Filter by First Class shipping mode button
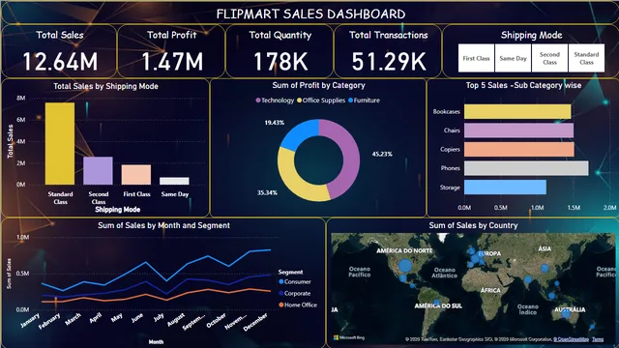The width and height of the screenshot is (619, 348). [x=476, y=58]
